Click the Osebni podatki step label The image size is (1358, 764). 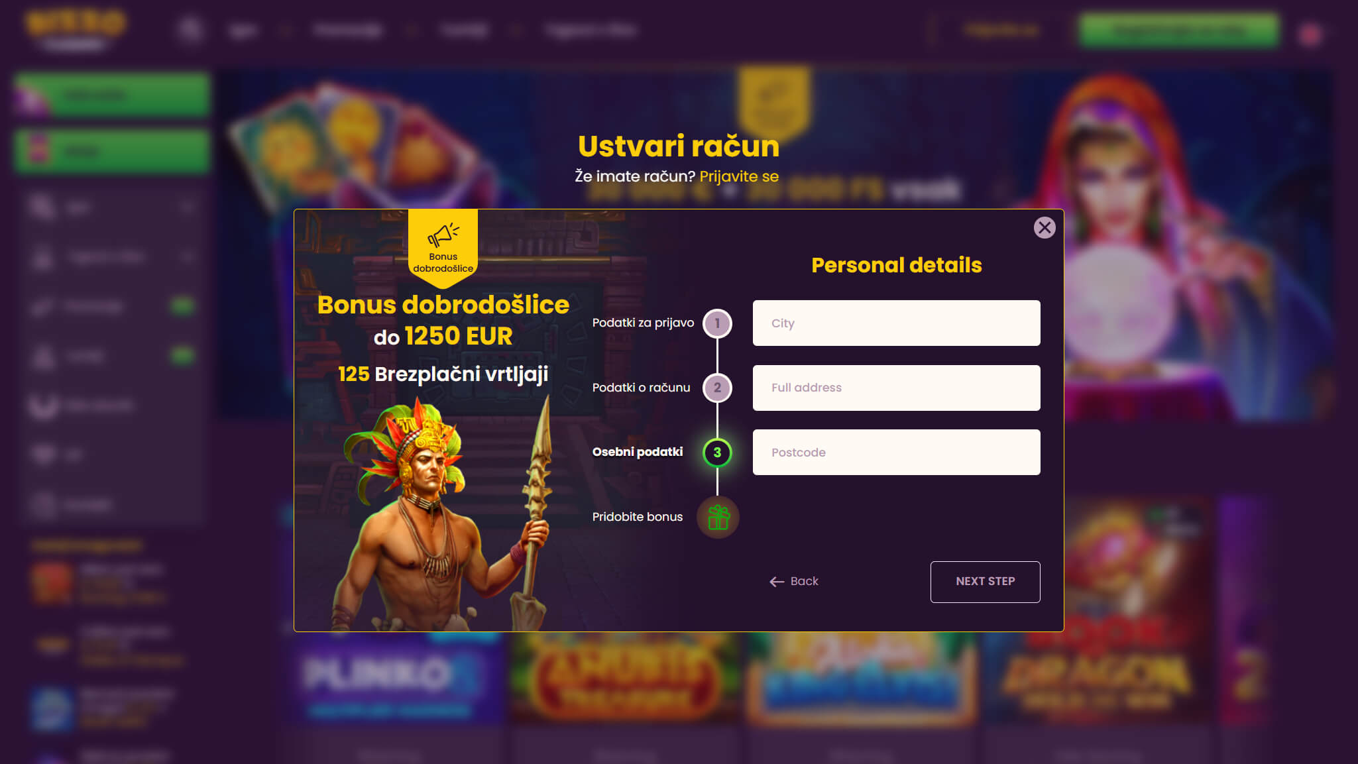click(x=637, y=452)
